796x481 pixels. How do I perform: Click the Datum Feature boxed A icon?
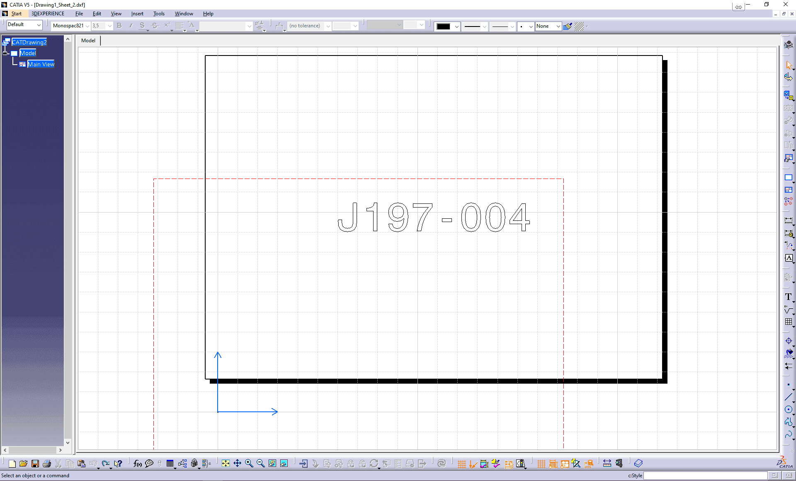click(x=789, y=258)
